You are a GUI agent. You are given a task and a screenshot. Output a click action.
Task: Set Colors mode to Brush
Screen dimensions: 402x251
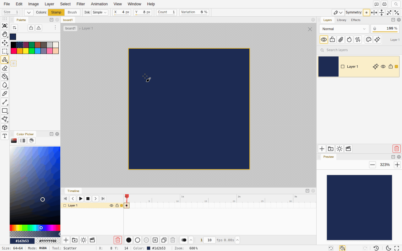tap(72, 12)
